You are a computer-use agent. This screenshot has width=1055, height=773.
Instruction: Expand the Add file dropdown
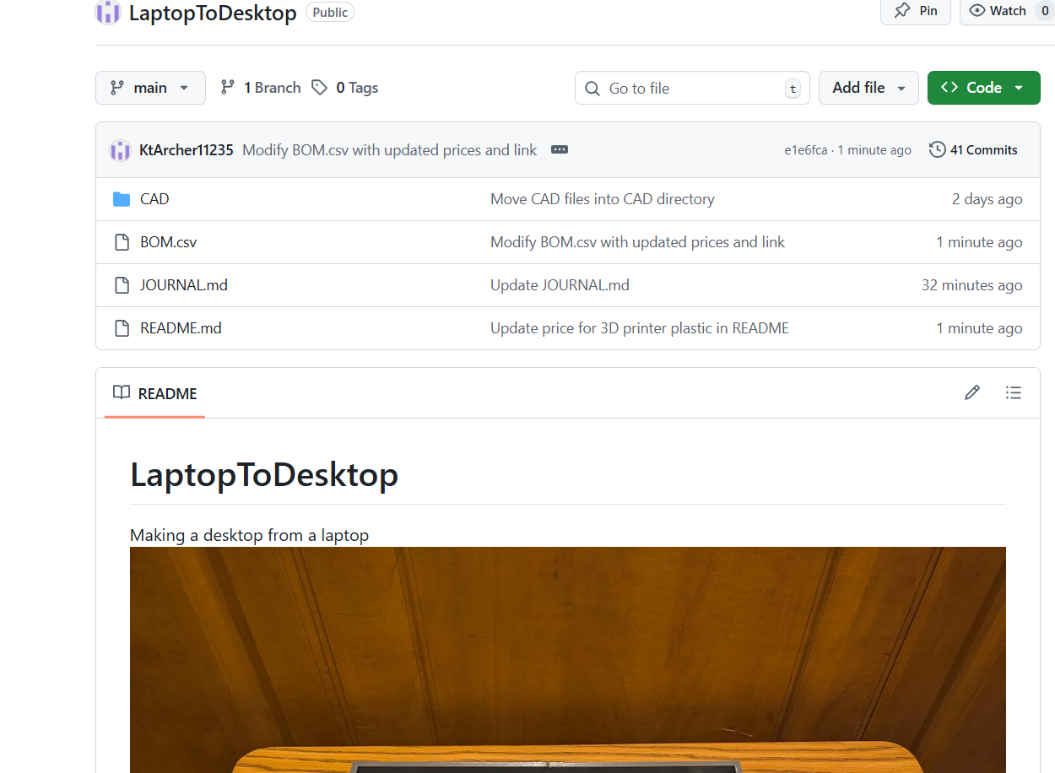(x=868, y=88)
